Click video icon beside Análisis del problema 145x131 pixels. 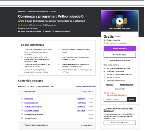22,110
